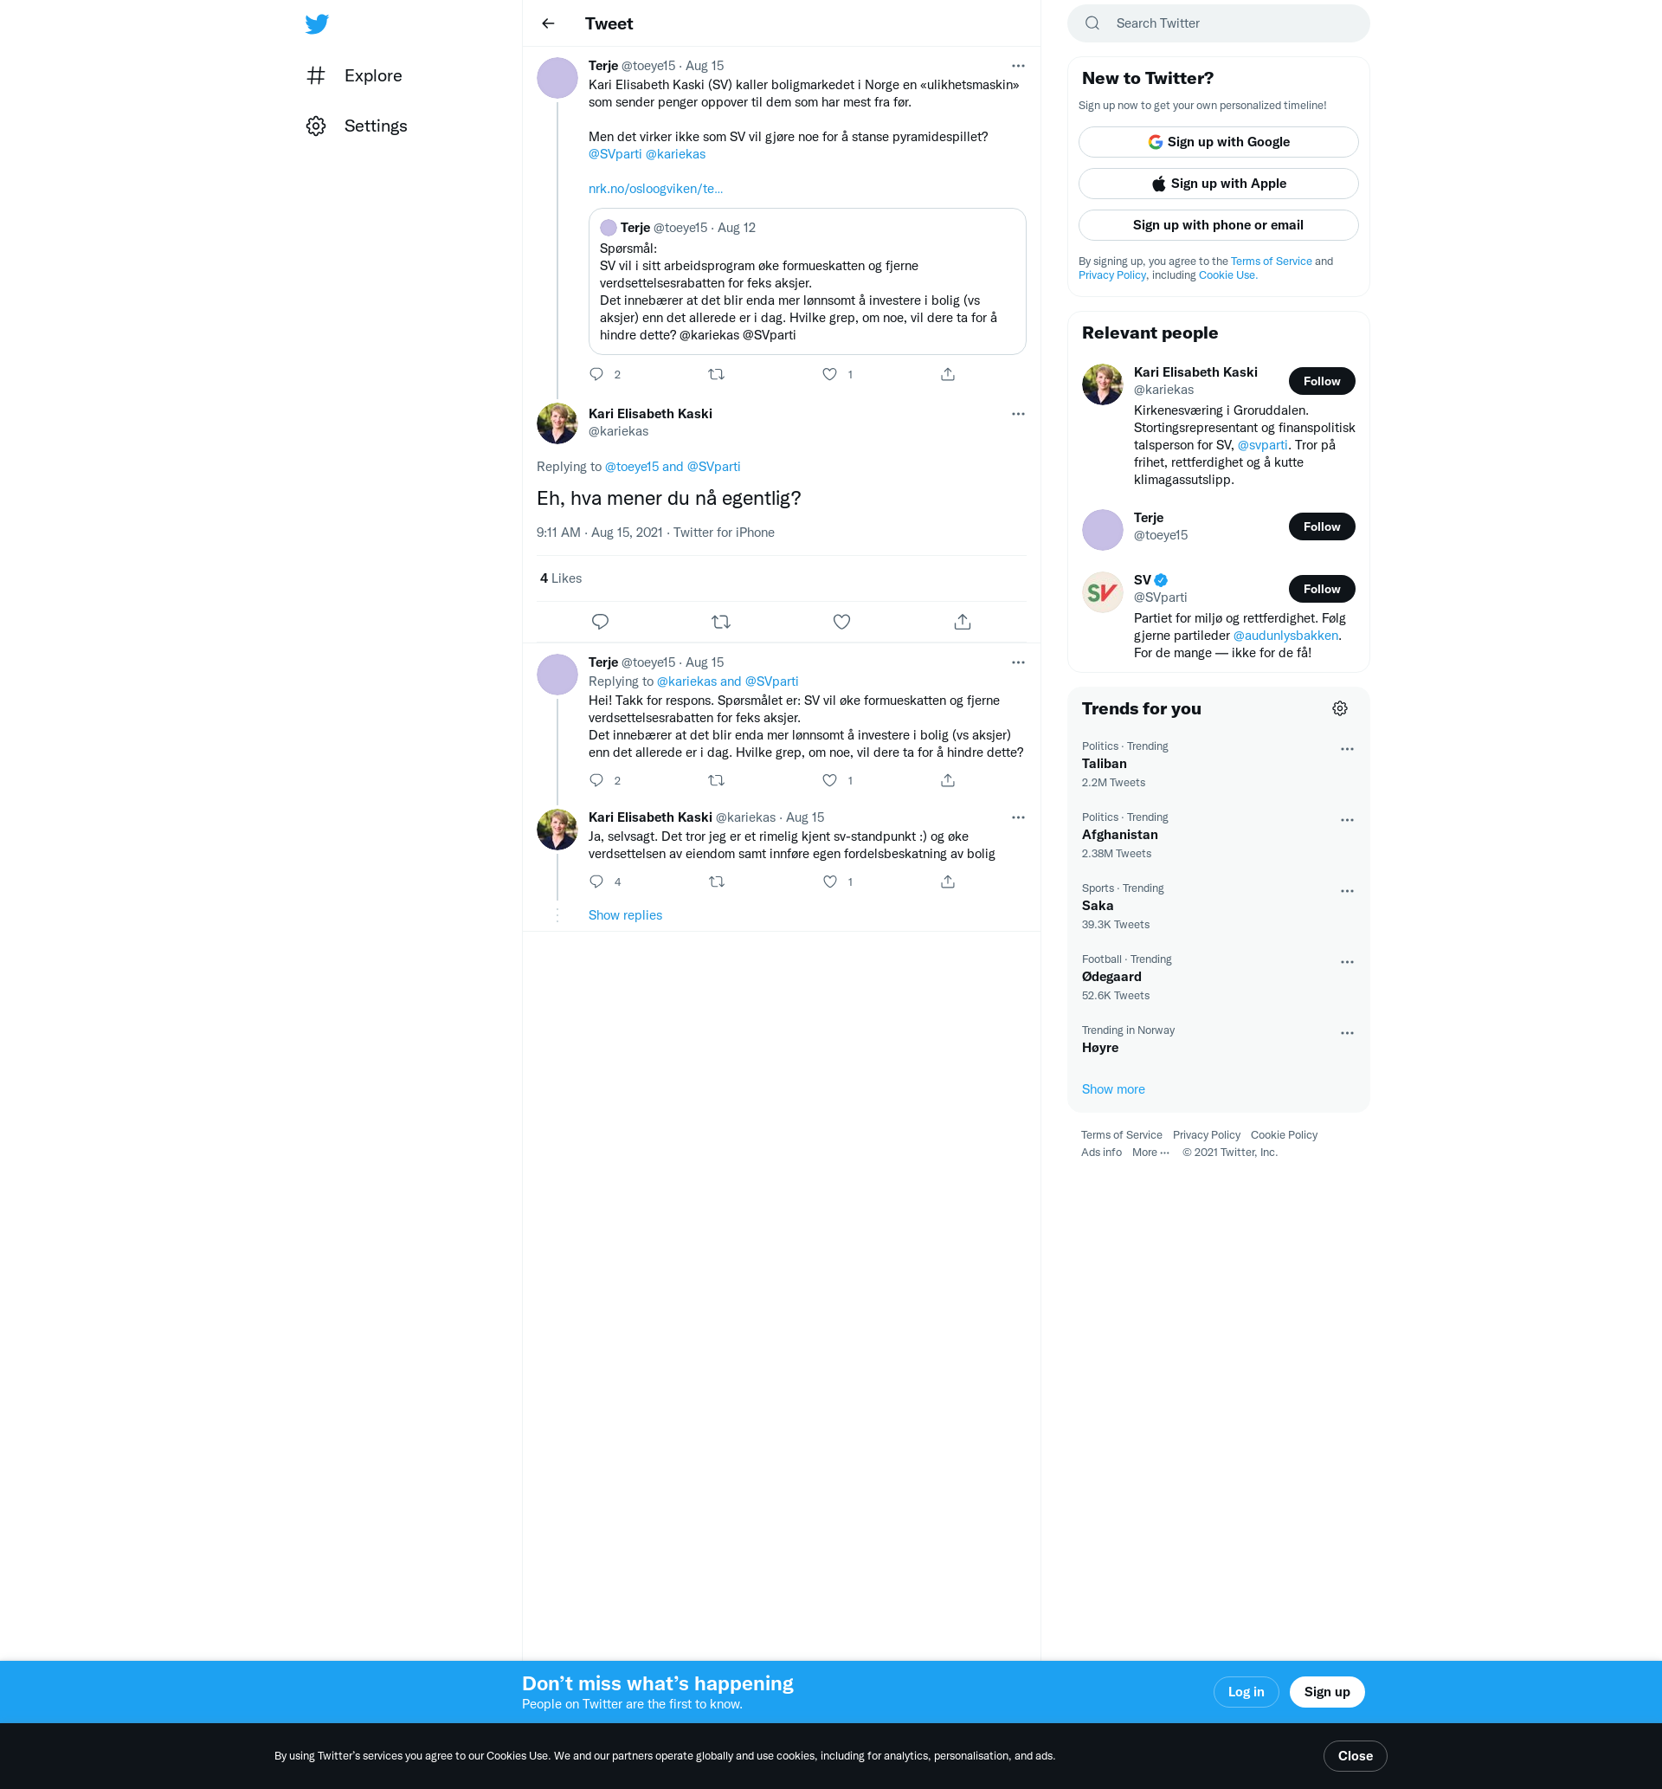Reply to Terje's "Hei! Takk for respons" tweet

point(596,781)
